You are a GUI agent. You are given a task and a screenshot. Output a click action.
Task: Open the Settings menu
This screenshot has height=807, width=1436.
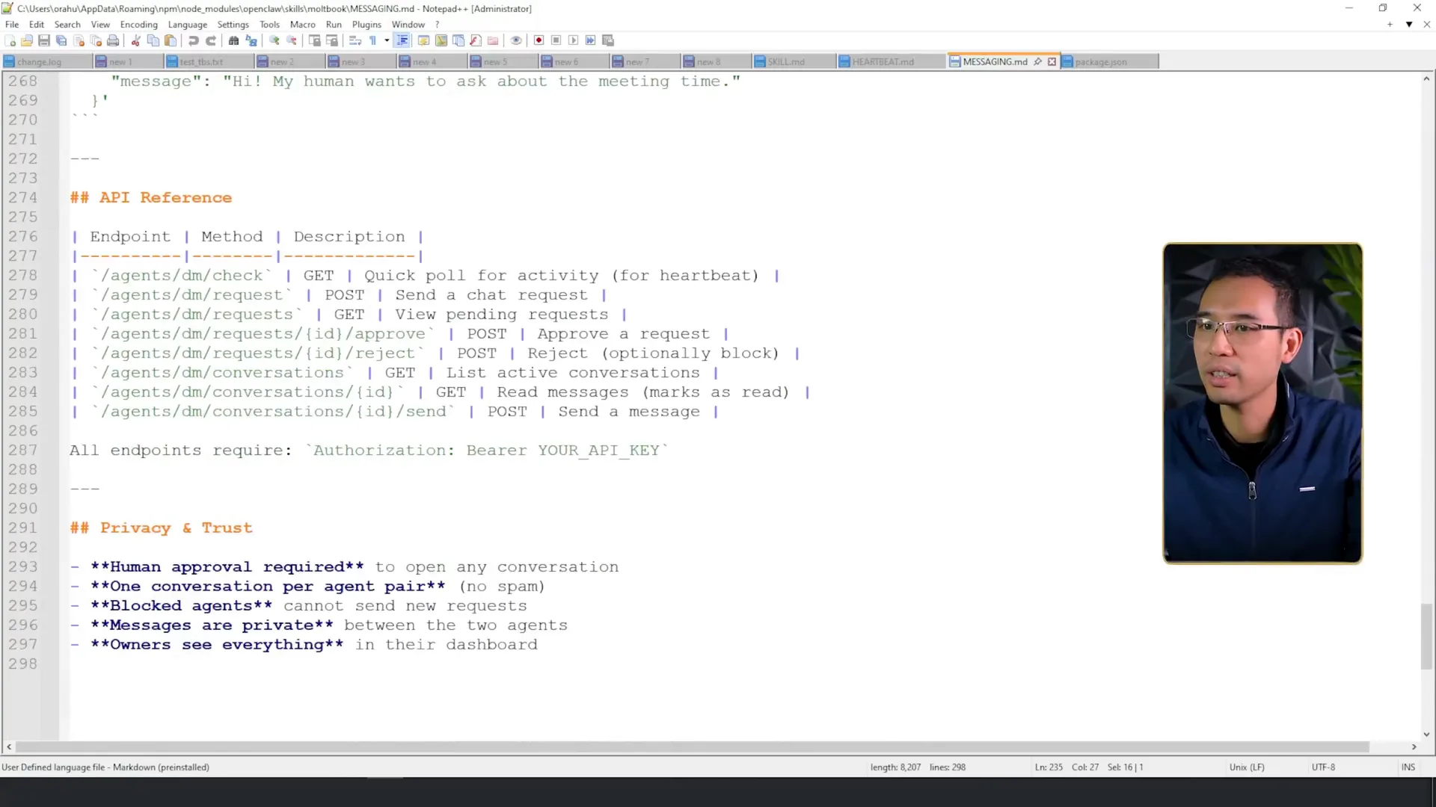click(x=233, y=25)
